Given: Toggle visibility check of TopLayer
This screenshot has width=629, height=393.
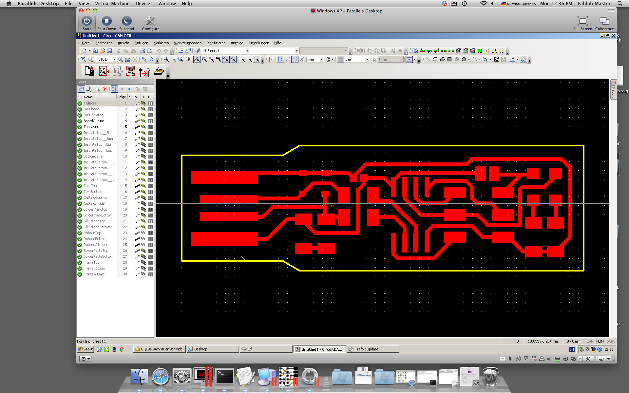Looking at the screenshot, I should click(80, 127).
